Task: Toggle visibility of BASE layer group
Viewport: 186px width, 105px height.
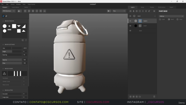Action: (x=130, y=16)
